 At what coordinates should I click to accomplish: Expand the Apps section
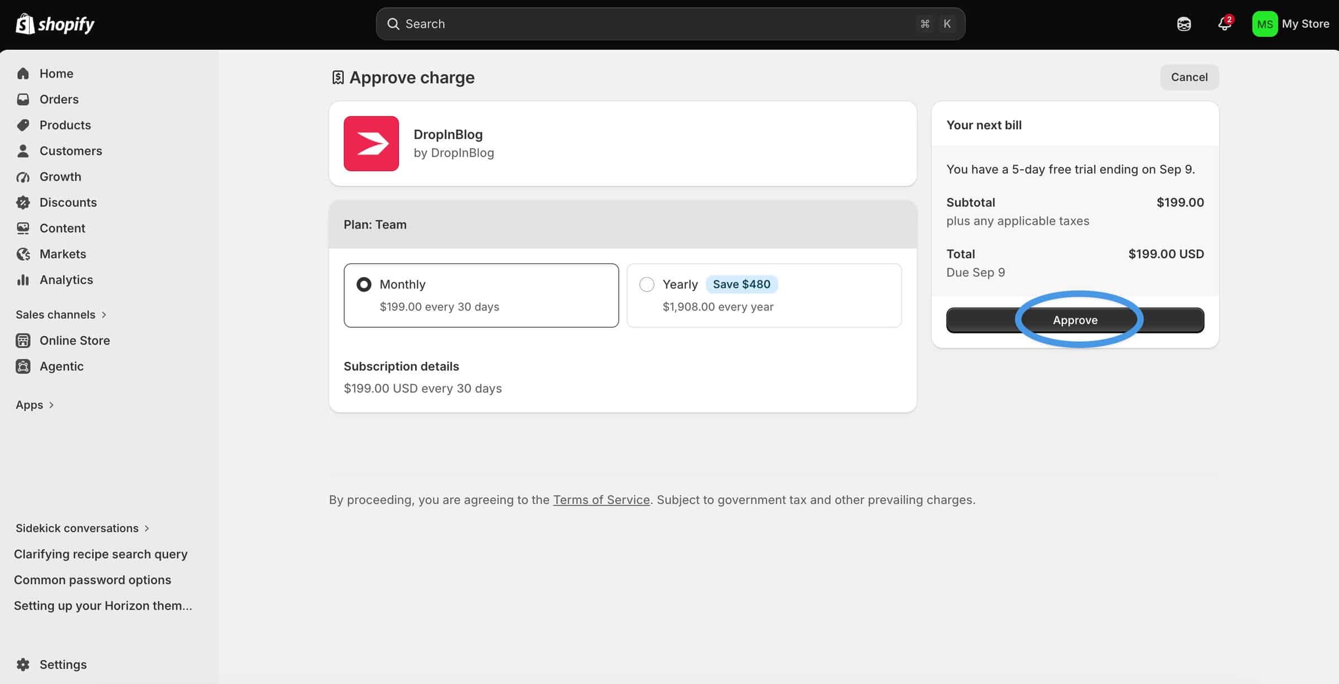(x=35, y=405)
